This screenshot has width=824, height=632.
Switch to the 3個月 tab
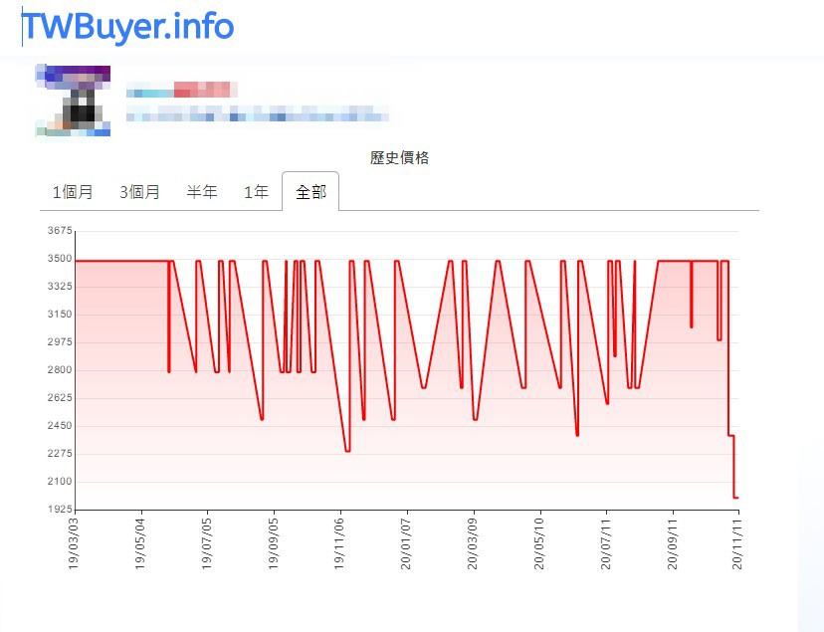(x=139, y=192)
